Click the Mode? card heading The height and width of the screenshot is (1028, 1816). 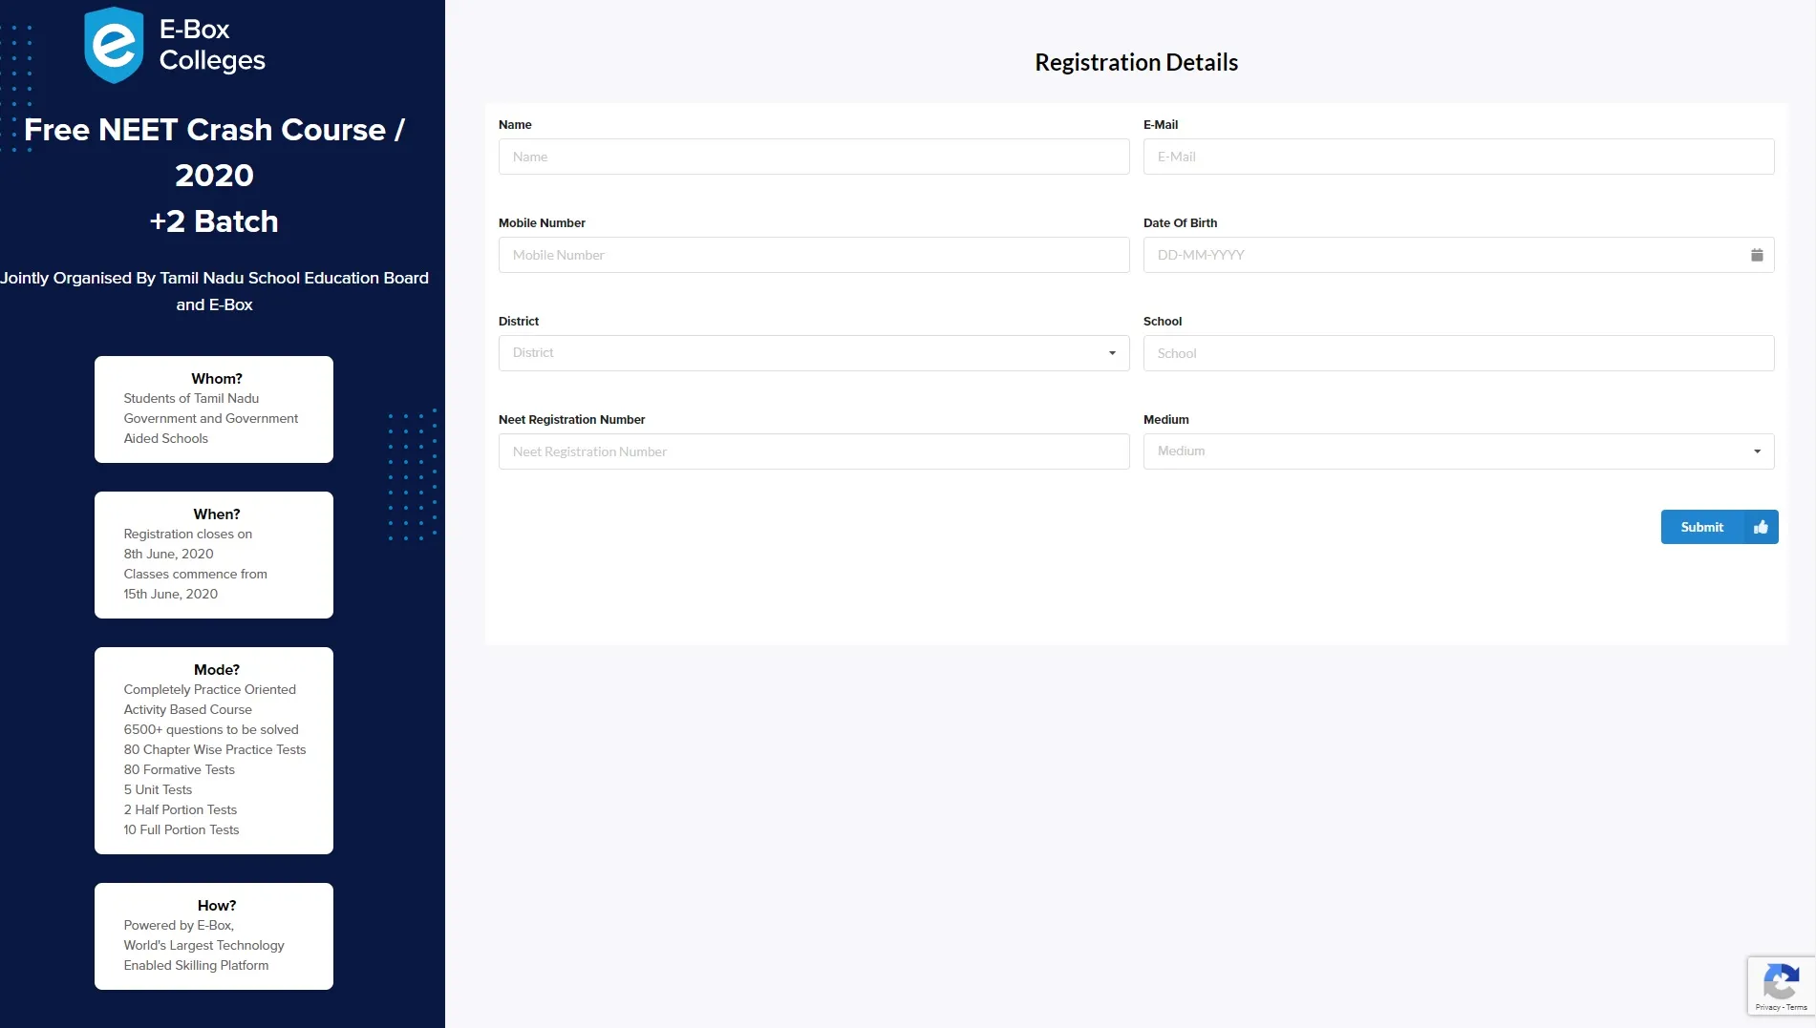click(217, 670)
